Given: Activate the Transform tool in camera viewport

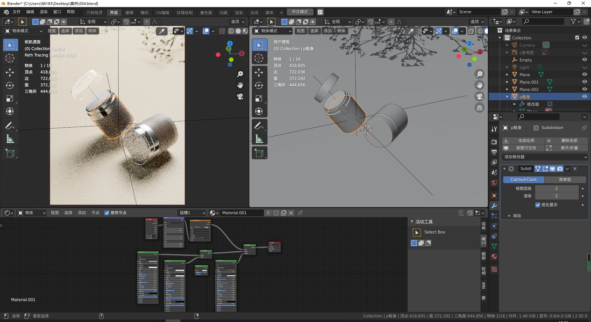Looking at the screenshot, I should pos(10,111).
